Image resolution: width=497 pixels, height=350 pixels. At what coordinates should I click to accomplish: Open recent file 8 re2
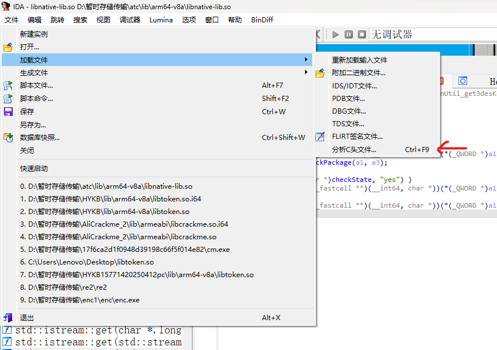click(157, 287)
